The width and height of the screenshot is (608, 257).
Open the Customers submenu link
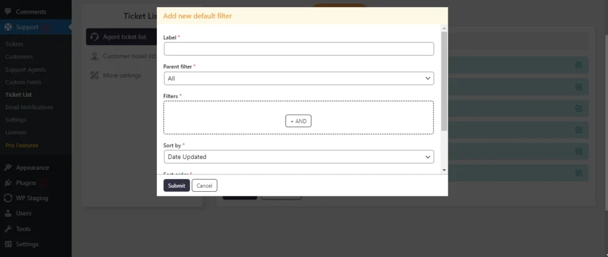point(19,56)
